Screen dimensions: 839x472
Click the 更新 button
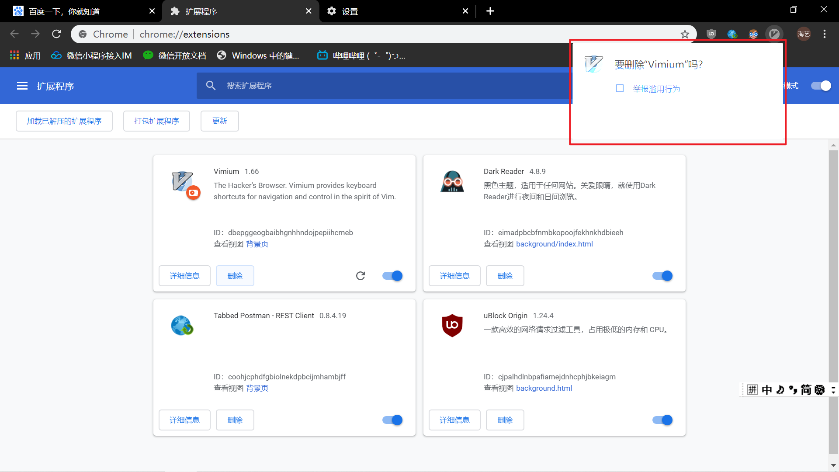(x=220, y=121)
